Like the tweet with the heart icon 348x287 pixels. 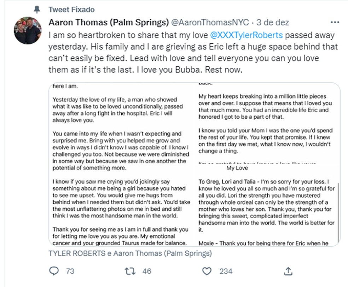[207, 271]
